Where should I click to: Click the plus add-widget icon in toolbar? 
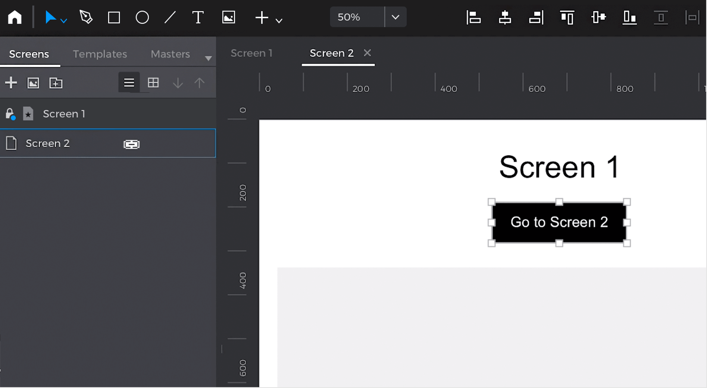click(x=262, y=18)
